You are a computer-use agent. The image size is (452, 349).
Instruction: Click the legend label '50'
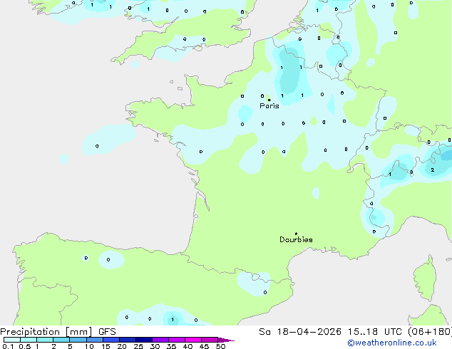pos(221,346)
